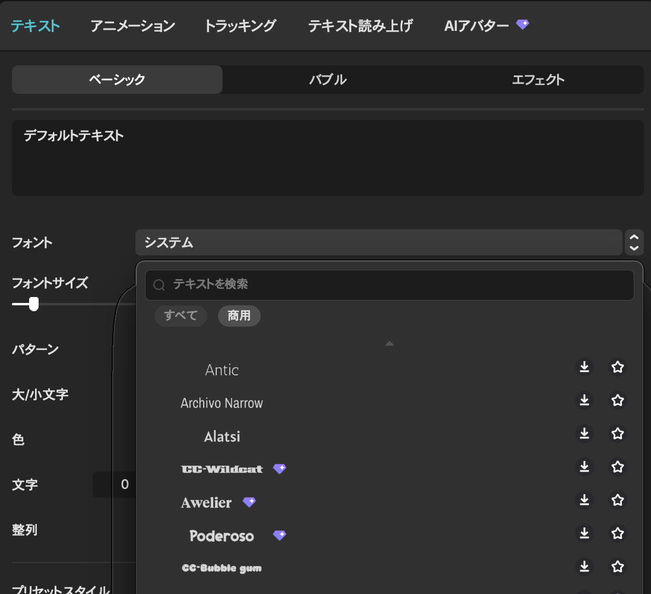Image resolution: width=651 pixels, height=594 pixels.
Task: Click diamond icon next to AIアバター
Action: pyautogui.click(x=522, y=24)
